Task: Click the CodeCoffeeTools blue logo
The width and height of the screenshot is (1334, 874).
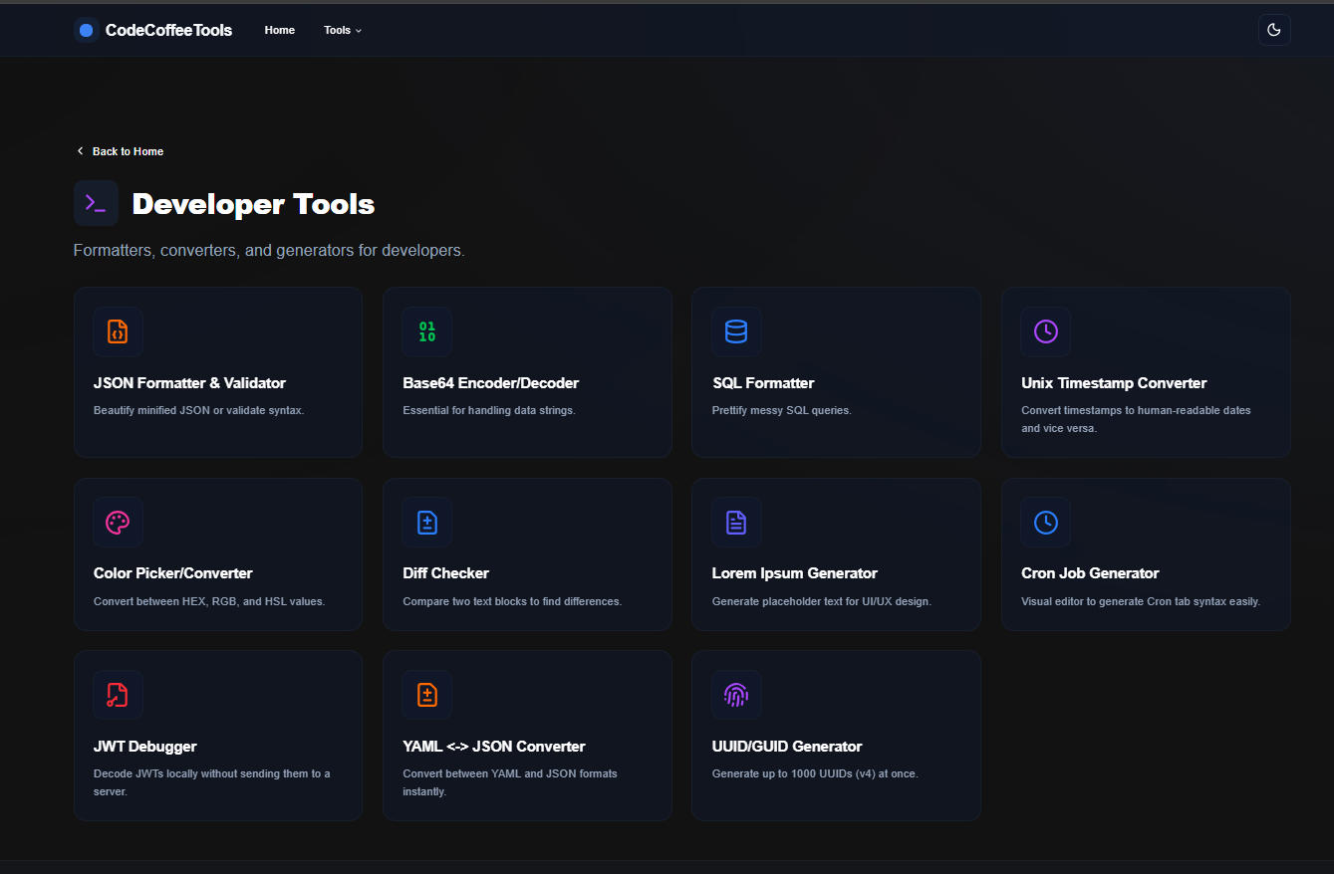Action: [x=86, y=29]
